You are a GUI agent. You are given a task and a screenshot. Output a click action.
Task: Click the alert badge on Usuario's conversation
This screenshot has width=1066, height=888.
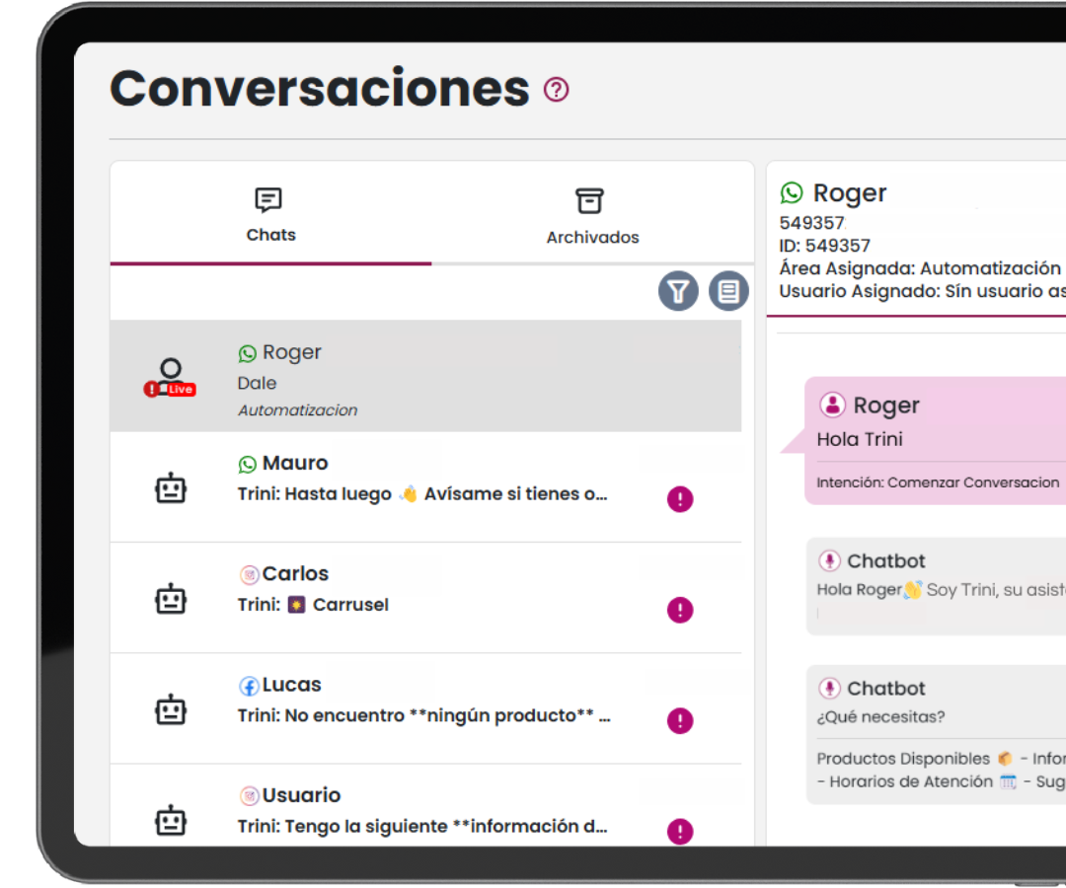click(680, 832)
